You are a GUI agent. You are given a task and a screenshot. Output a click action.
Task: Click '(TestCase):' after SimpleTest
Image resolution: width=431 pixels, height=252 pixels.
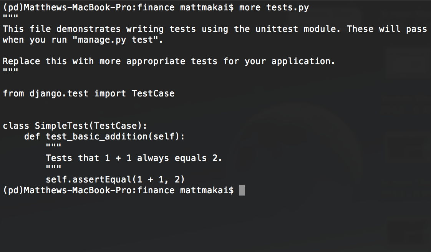(121, 126)
